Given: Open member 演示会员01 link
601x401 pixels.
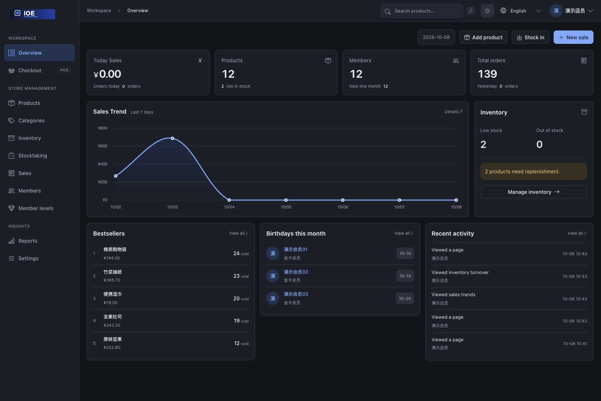Looking at the screenshot, I should (x=295, y=249).
